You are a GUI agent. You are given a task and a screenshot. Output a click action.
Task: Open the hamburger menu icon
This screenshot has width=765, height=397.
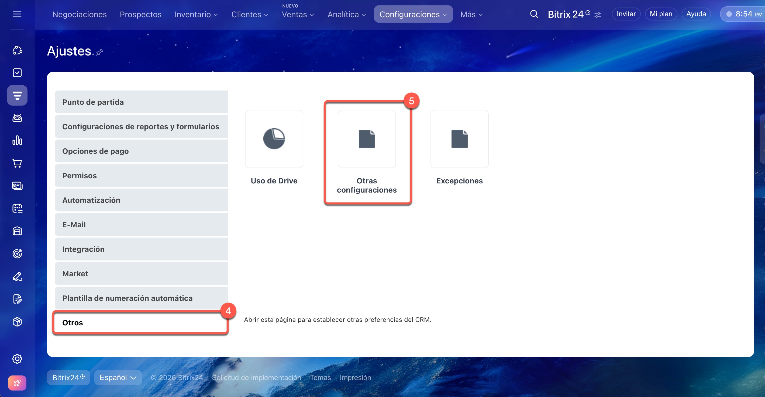pos(17,14)
